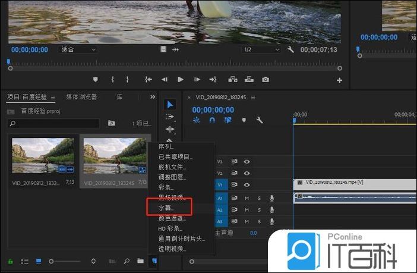Select the Track Select Forward tool
The image size is (417, 273).
(170, 117)
